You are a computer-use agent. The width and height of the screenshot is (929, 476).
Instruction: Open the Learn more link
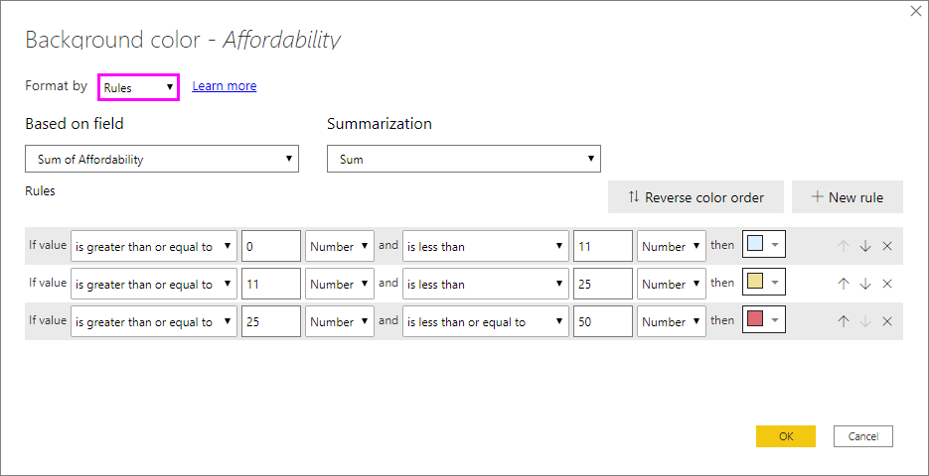click(x=224, y=86)
